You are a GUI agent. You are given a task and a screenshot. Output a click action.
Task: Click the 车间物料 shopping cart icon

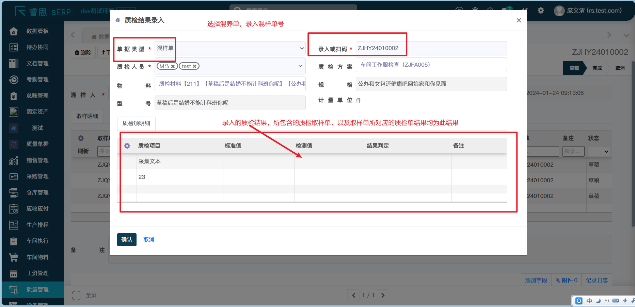pyautogui.click(x=14, y=257)
